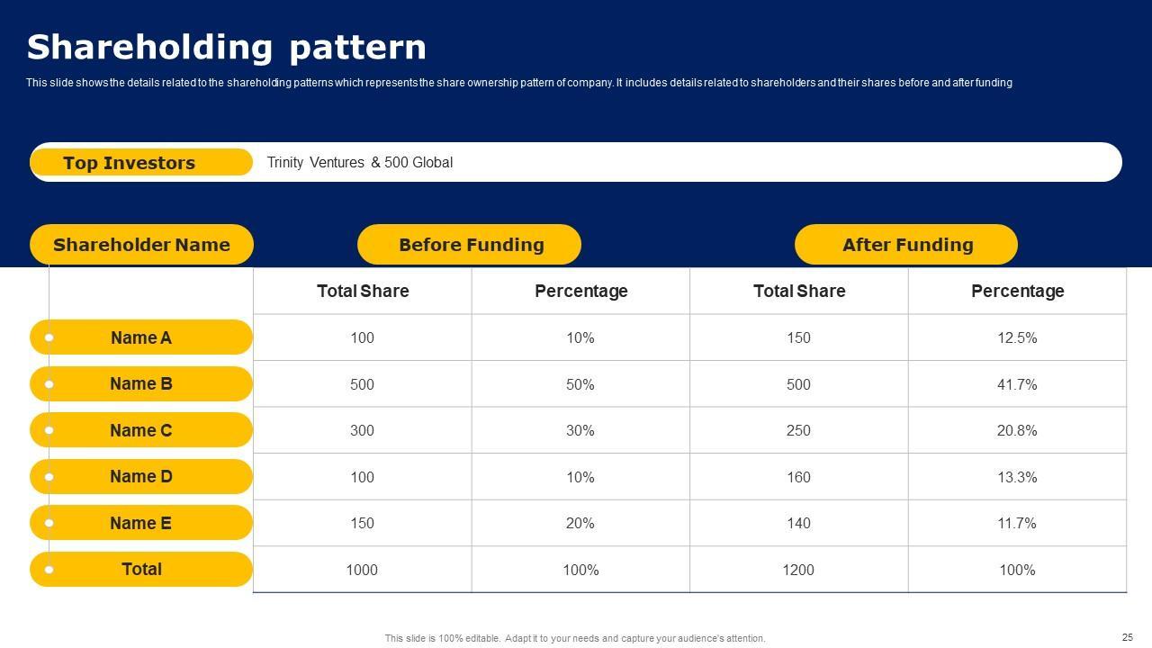Viewport: 1152px width, 648px height.
Task: Click the white dot beside Name E
Action: coord(49,523)
